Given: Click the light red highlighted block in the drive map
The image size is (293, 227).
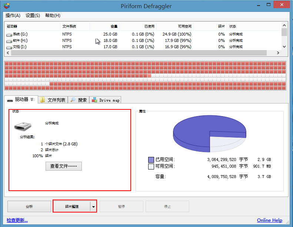Looking at the screenshot, I should [x=149, y=76].
